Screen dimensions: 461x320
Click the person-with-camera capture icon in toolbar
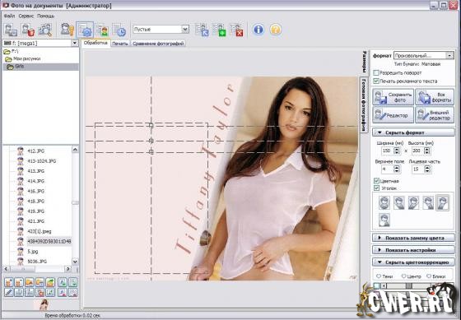(11, 30)
